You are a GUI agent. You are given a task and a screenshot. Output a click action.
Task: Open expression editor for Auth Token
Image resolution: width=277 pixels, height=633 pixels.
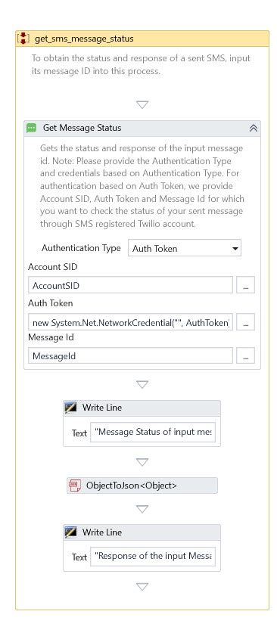(245, 321)
